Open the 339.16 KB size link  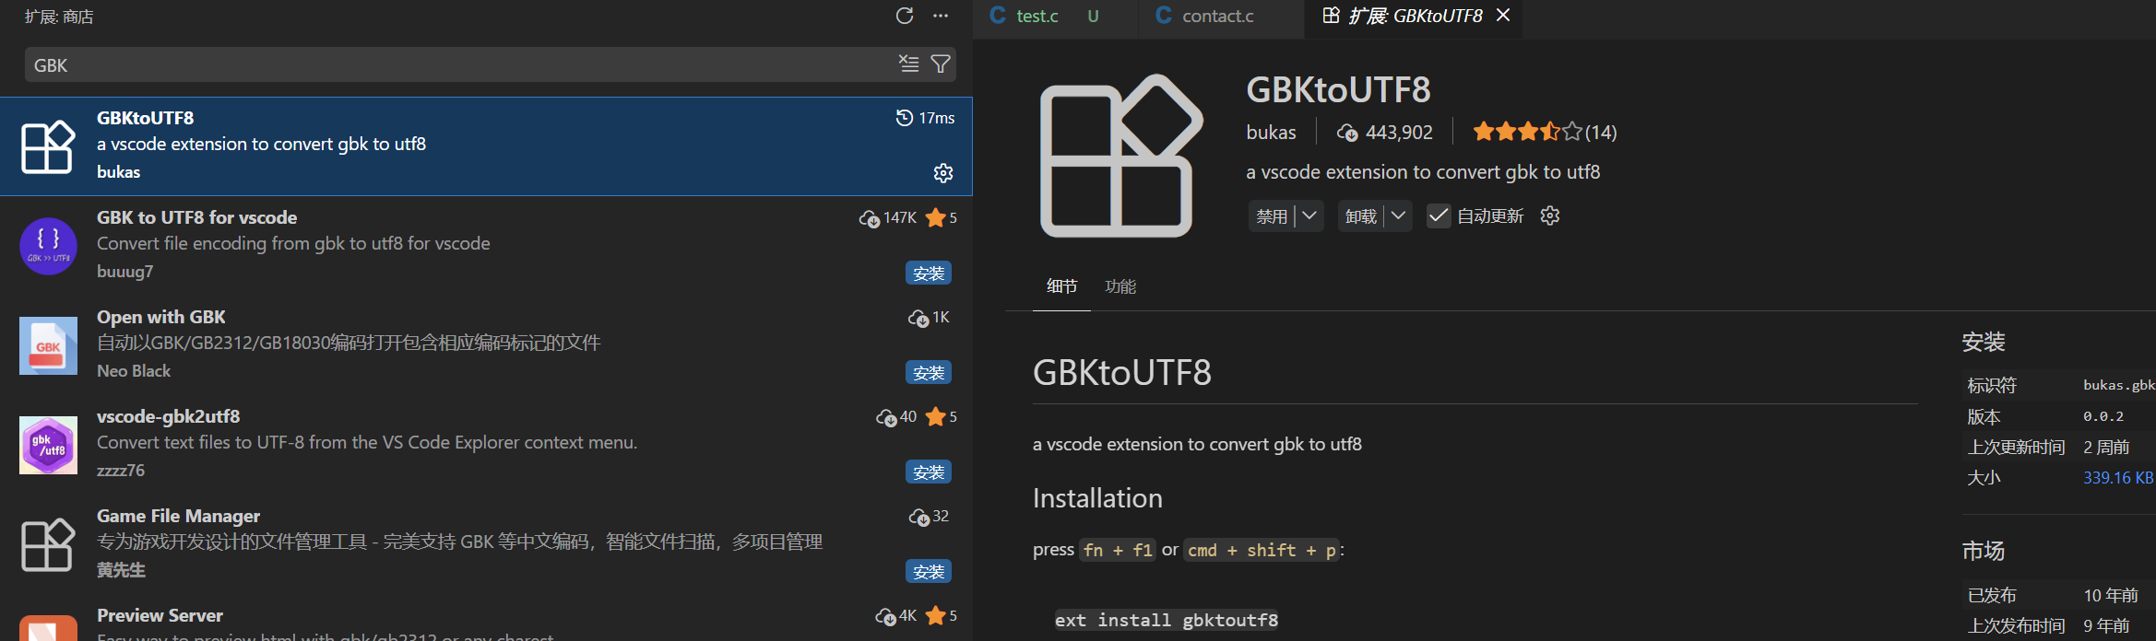[x=2118, y=477]
